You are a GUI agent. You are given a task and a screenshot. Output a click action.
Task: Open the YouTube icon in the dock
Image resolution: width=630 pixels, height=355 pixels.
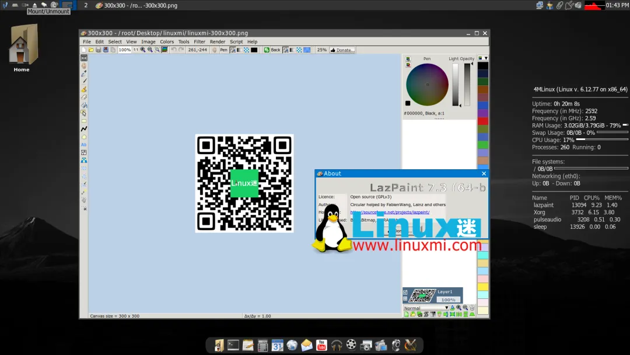coord(321,345)
